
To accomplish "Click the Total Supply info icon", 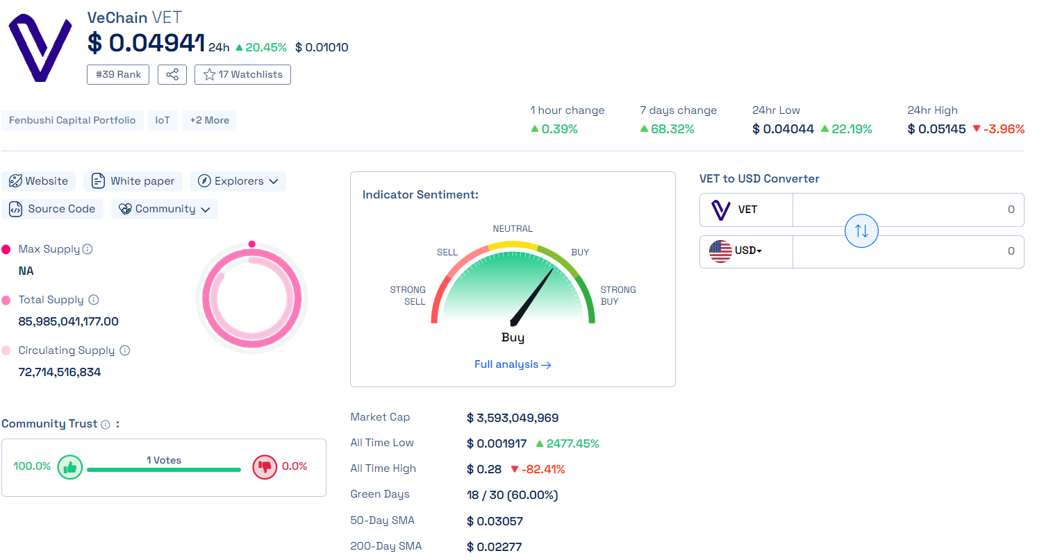I will point(94,300).
